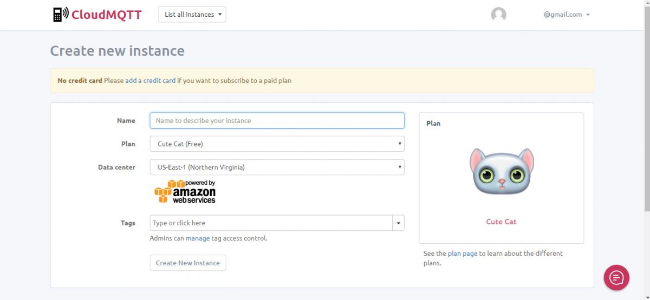Follow the add a credit card link
This screenshot has width=650, height=300.
point(151,81)
